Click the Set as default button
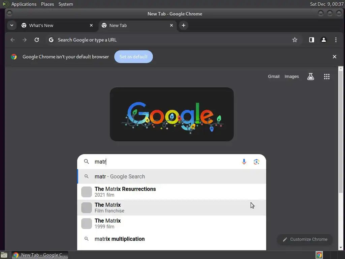 click(133, 57)
